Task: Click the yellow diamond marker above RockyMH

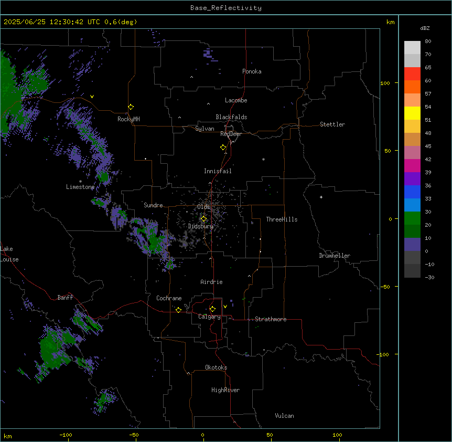Action: [131, 107]
